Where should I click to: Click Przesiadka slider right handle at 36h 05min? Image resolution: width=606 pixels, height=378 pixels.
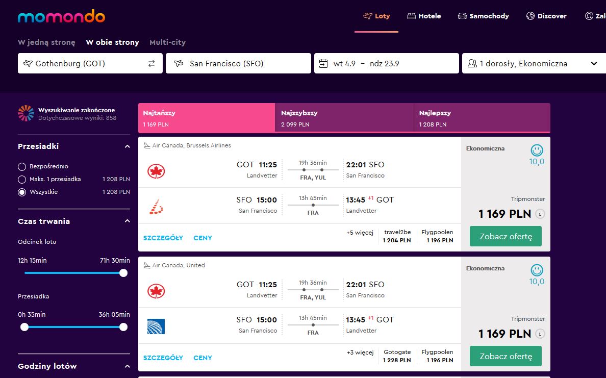pyautogui.click(x=123, y=327)
